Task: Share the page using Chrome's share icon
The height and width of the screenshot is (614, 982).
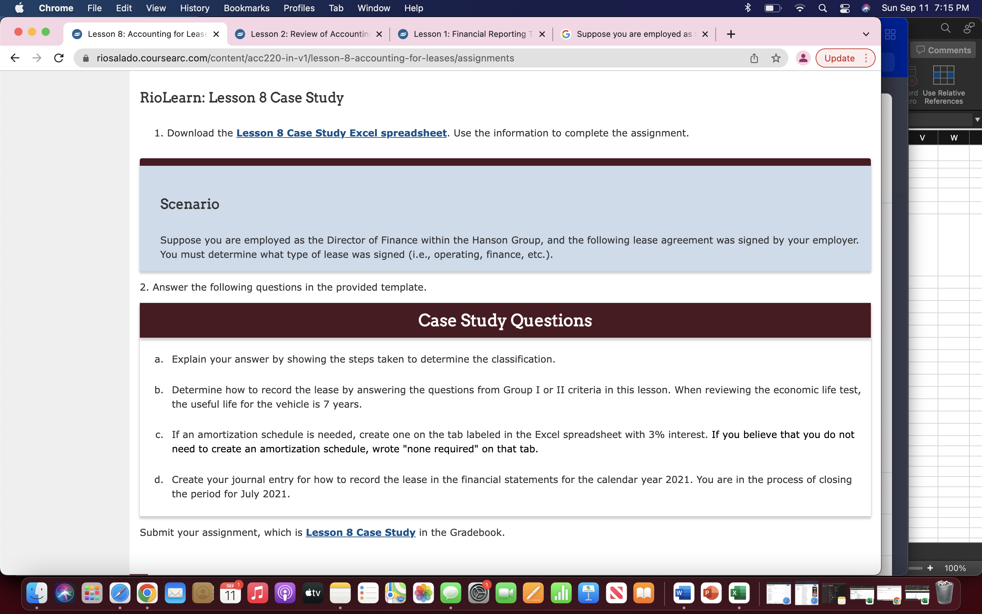Action: tap(754, 58)
